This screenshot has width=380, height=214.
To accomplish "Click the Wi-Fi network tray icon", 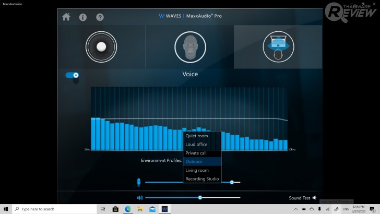I will 328,209.
